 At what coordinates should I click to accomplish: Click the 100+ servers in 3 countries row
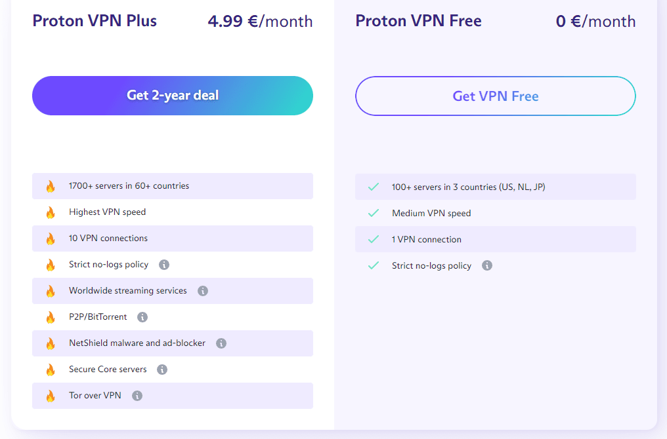click(496, 187)
